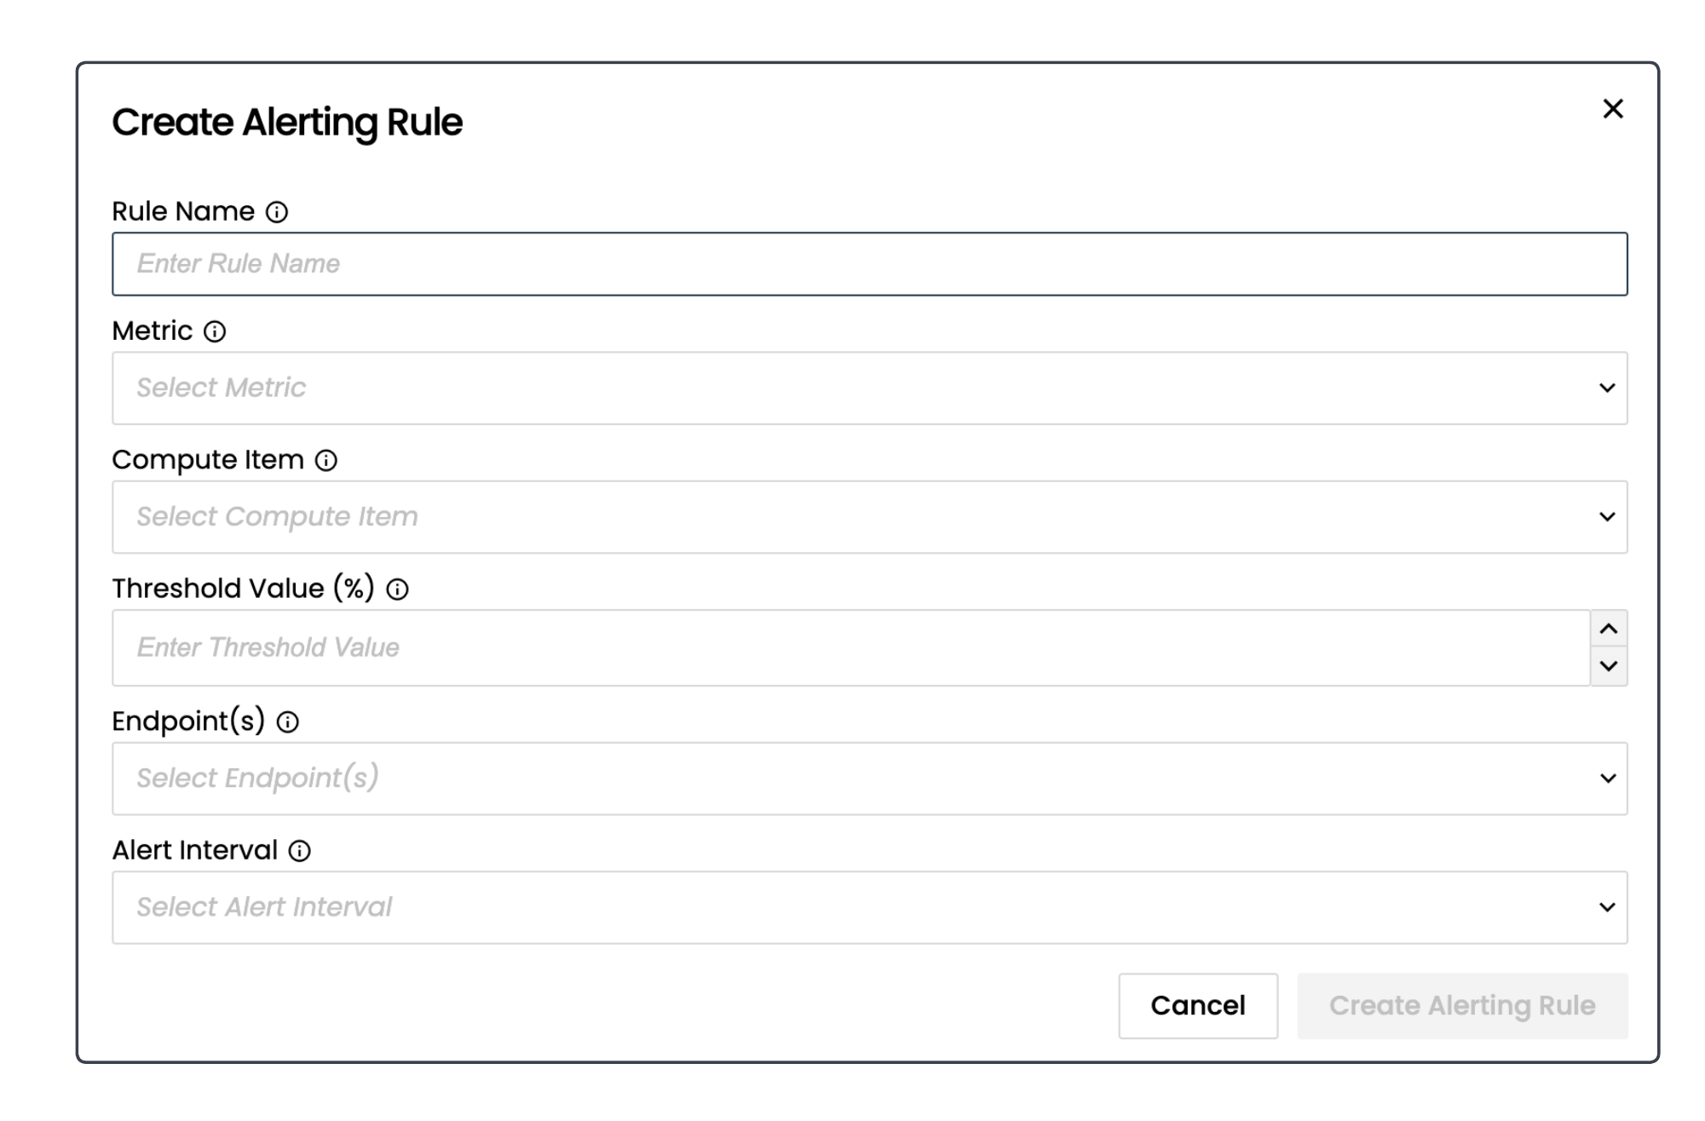Close the Create Alerting Rule dialog
This screenshot has height=1121, width=1705.
tap(1612, 109)
